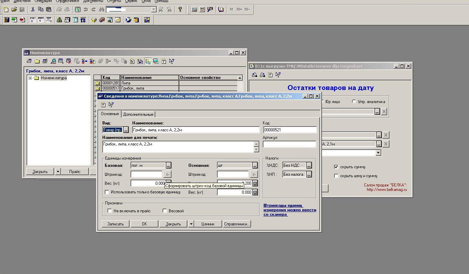Select the 'Упр. аналитика' radio button
The height and width of the screenshot is (274, 469).
pyautogui.click(x=354, y=102)
